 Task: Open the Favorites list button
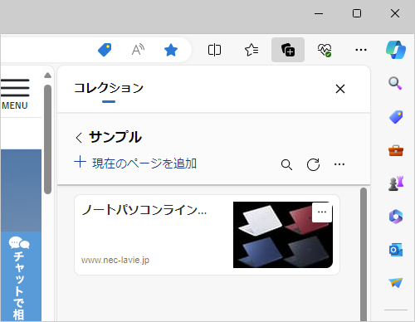click(251, 50)
